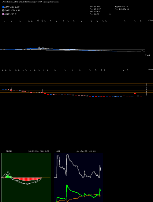Open the MACD histogram chart thumbnail

click(26, 178)
